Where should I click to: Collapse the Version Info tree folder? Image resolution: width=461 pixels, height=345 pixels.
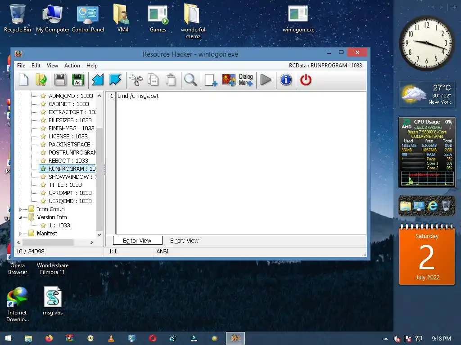20,217
